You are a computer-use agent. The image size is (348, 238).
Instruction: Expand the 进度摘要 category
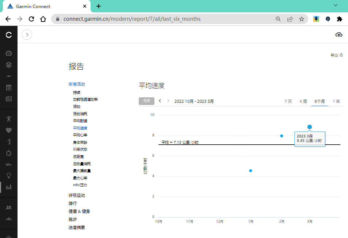77,227
